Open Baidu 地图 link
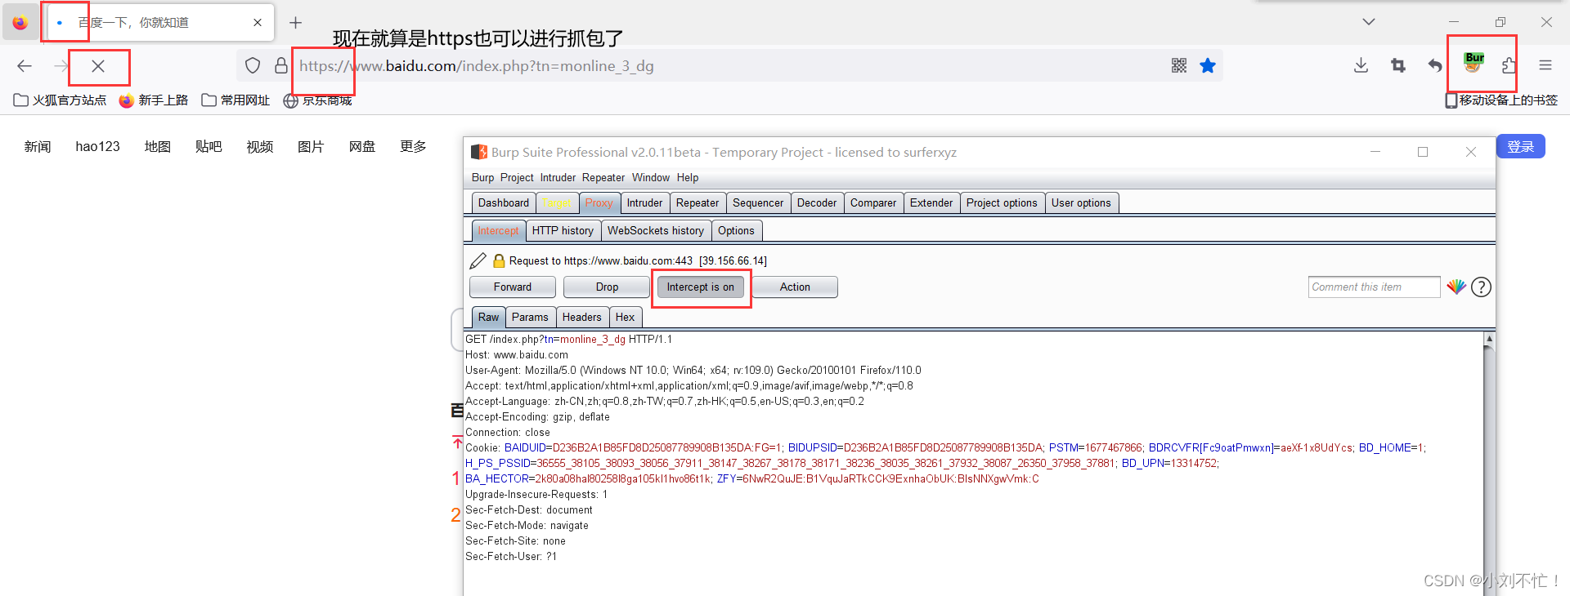The width and height of the screenshot is (1570, 596). tap(157, 146)
